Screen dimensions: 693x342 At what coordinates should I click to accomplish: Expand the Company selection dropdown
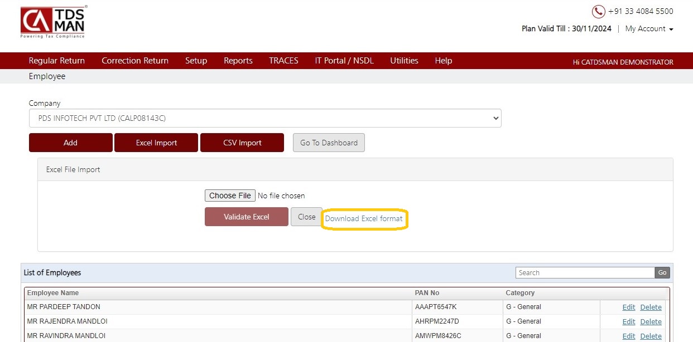tap(265, 118)
